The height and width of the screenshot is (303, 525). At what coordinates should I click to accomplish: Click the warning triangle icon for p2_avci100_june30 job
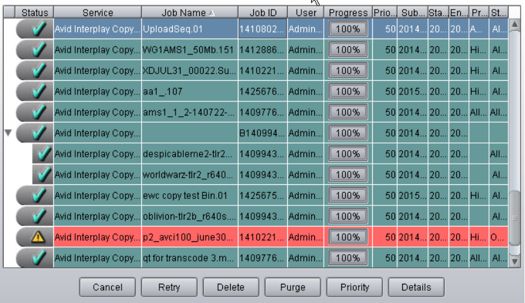click(x=38, y=237)
